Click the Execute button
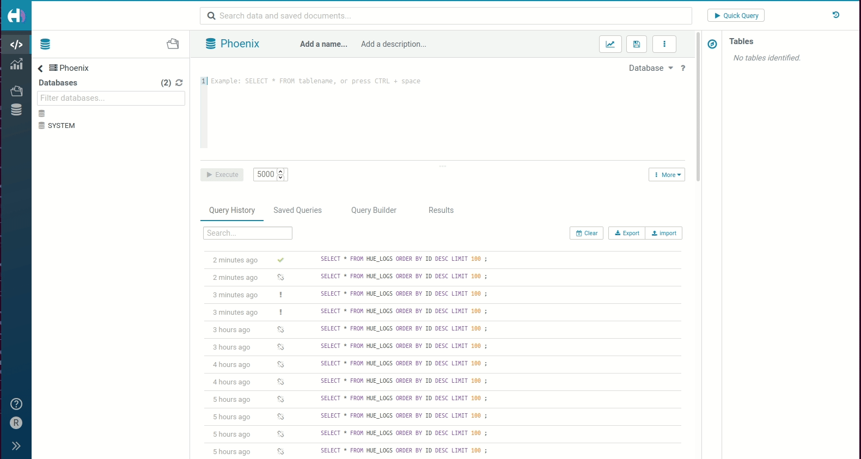Screen dimensions: 861x459 click(x=222, y=175)
